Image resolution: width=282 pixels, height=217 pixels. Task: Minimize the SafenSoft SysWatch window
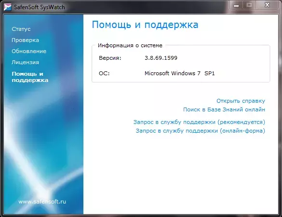click(x=236, y=5)
